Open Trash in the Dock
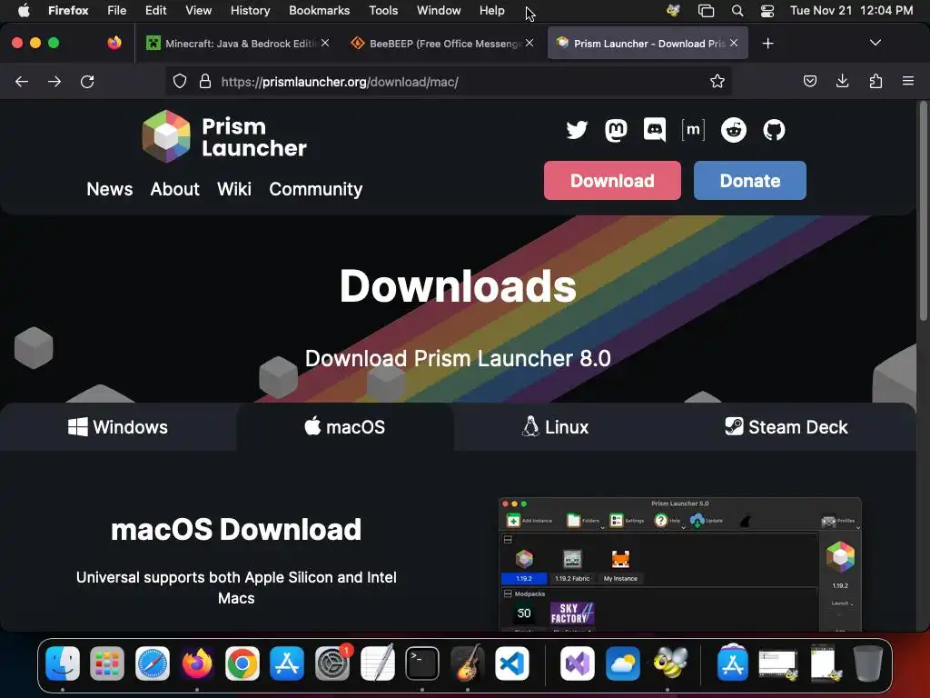Viewport: 930px width, 698px height. click(867, 663)
